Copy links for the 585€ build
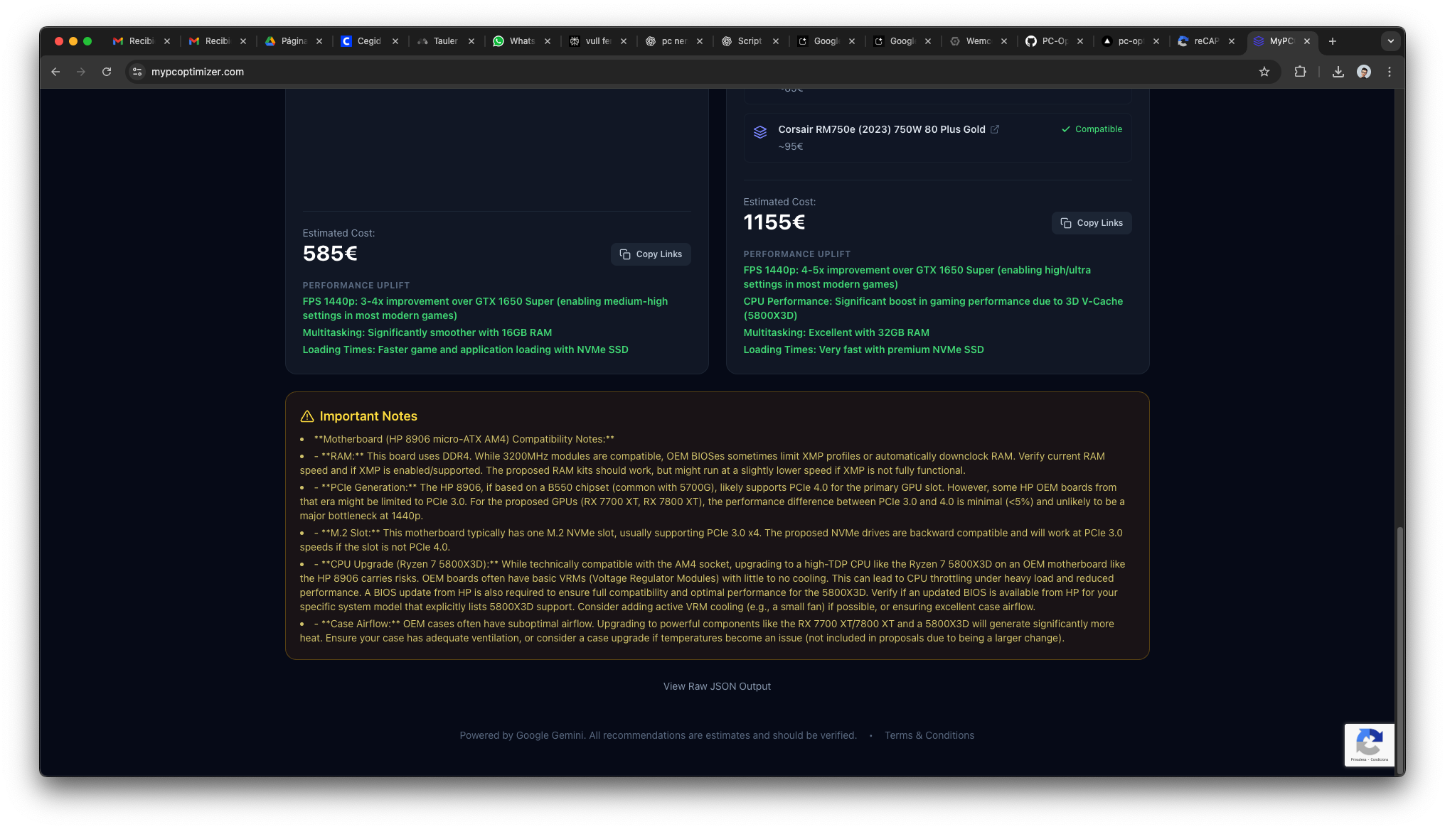 point(651,254)
